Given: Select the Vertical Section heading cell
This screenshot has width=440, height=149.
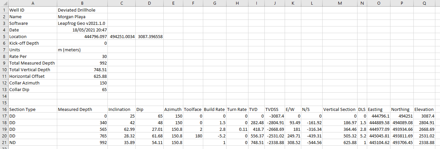Looking at the screenshot, I should pos(339,109).
